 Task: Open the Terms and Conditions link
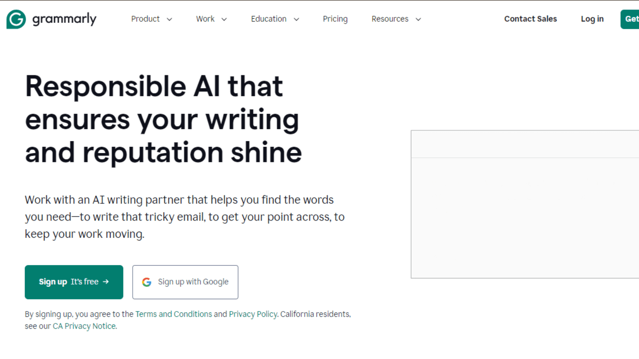click(173, 314)
